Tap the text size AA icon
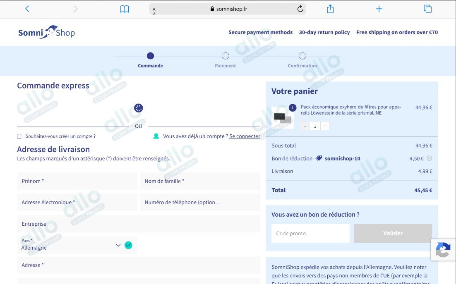This screenshot has height=284, width=456. click(x=154, y=11)
